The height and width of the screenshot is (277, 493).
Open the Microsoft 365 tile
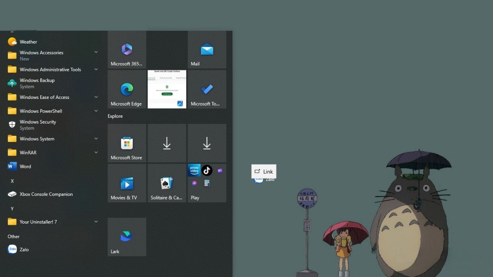126,49
